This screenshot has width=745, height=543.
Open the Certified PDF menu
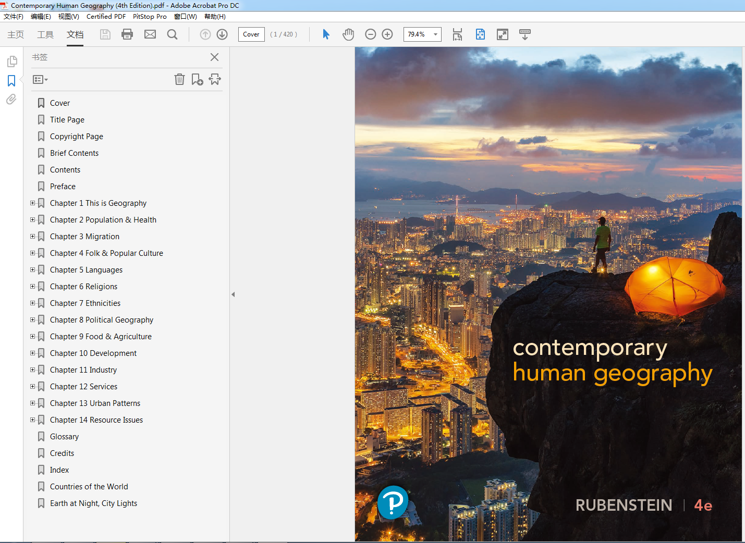click(x=106, y=17)
